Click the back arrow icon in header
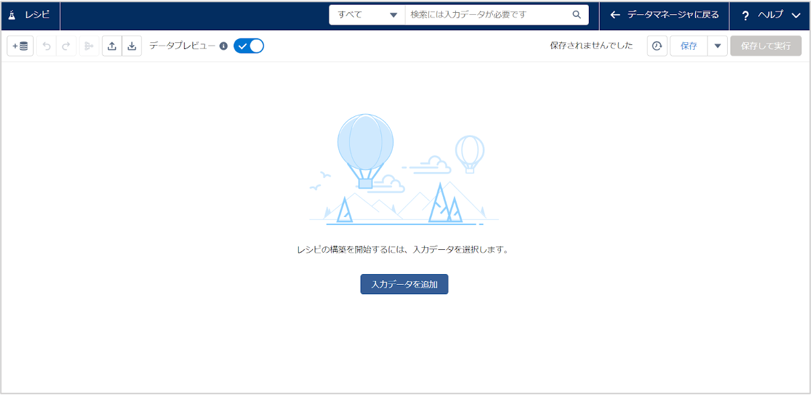Image resolution: width=811 pixels, height=395 pixels. coord(615,15)
